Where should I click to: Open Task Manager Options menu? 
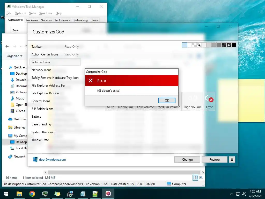[20, 13]
